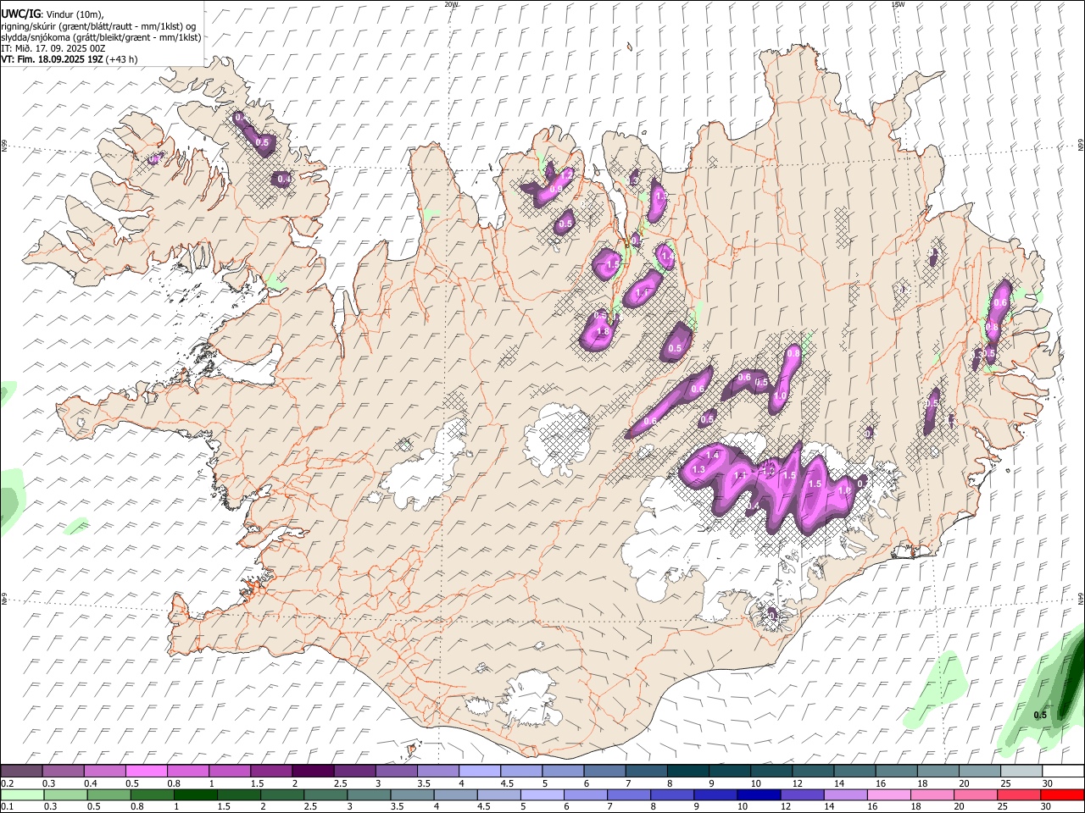Image resolution: width=1085 pixels, height=813 pixels.
Task: Click the 'slydda/snjókoma' legend description line
Action: pos(101,37)
